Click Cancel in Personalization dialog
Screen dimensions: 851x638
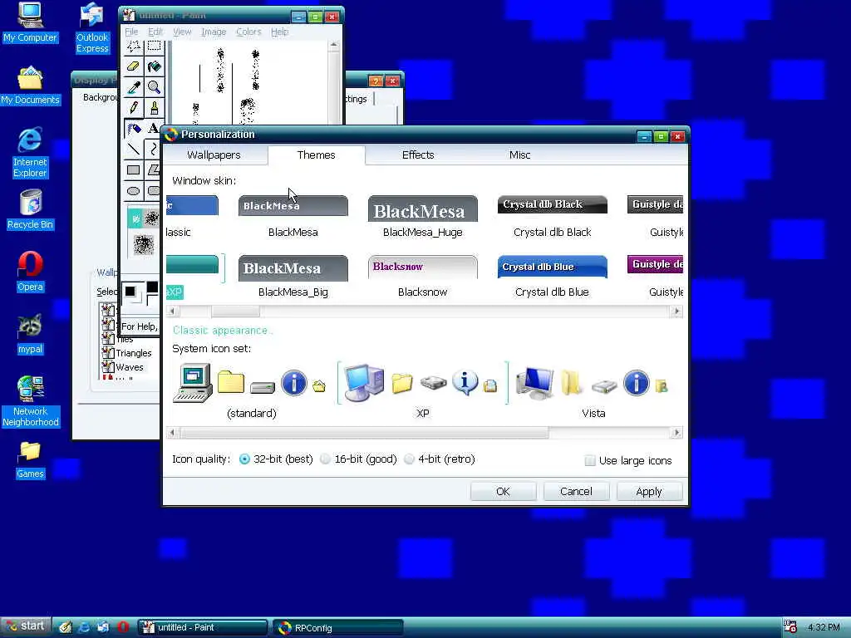click(576, 492)
